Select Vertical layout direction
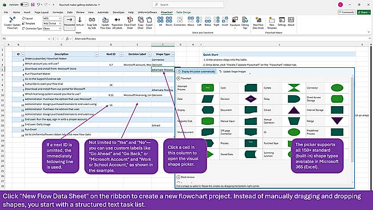This screenshot has height=210, width=373. (x=80, y=22)
